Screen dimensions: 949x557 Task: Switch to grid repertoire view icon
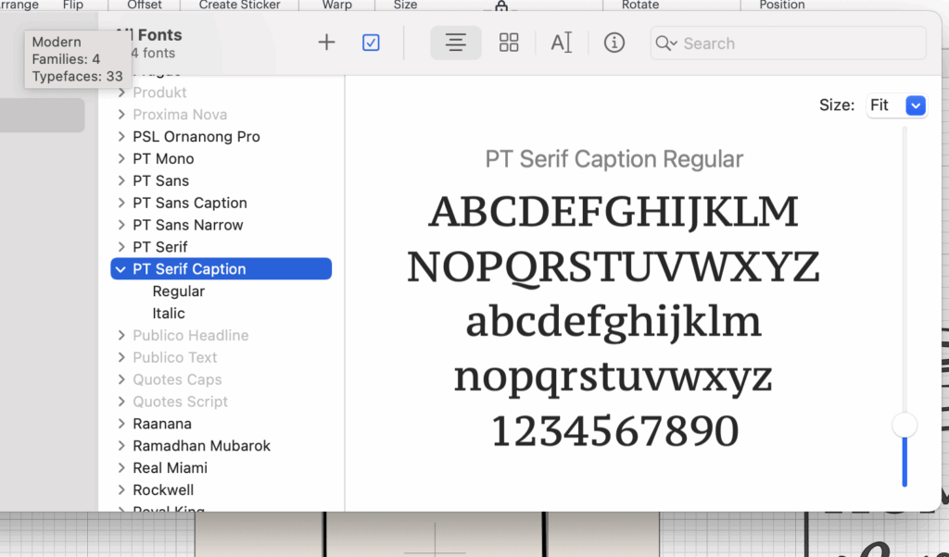tap(509, 43)
